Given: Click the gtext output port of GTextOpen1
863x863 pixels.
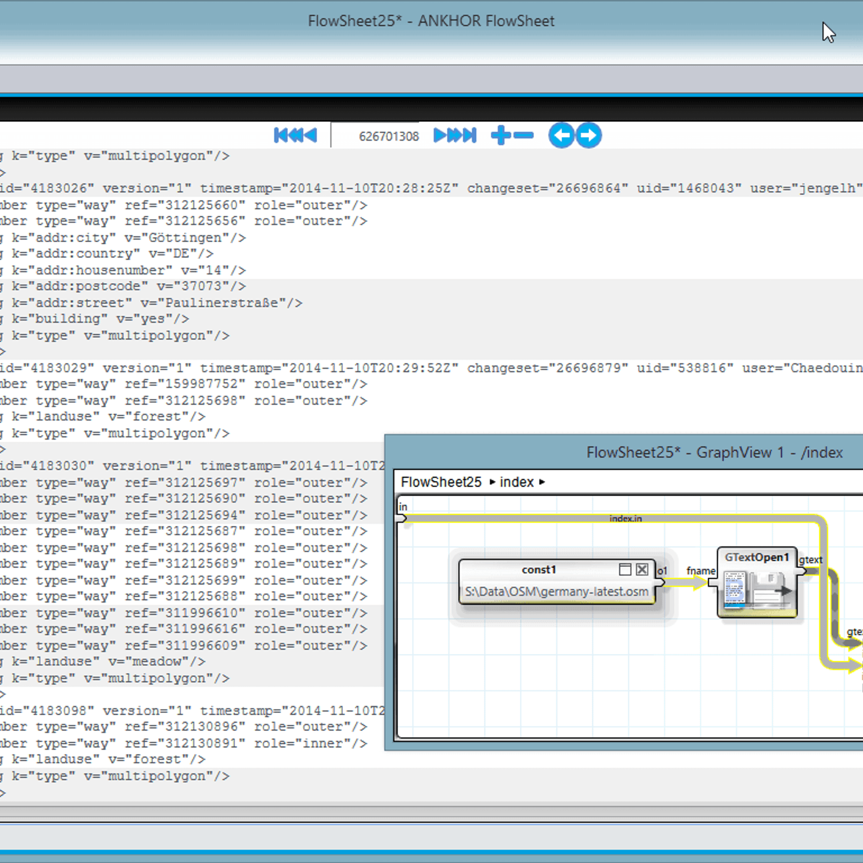Looking at the screenshot, I should [802, 571].
